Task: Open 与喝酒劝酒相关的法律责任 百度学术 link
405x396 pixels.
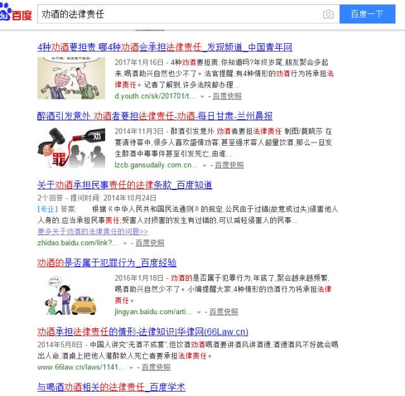Action: [x=111, y=387]
